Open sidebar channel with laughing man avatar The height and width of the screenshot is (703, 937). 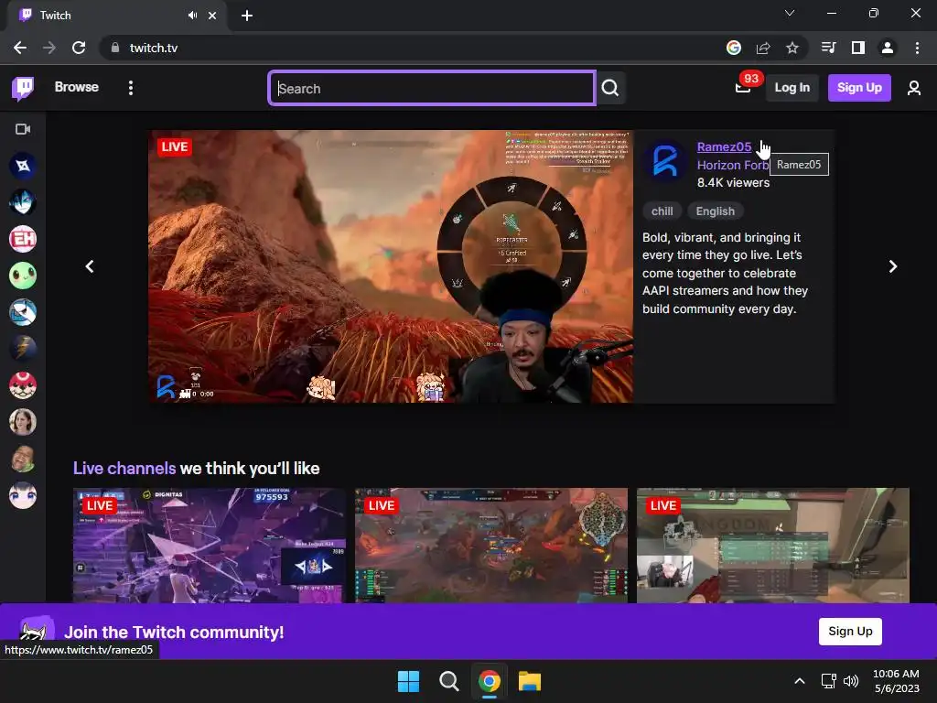pos(23,459)
